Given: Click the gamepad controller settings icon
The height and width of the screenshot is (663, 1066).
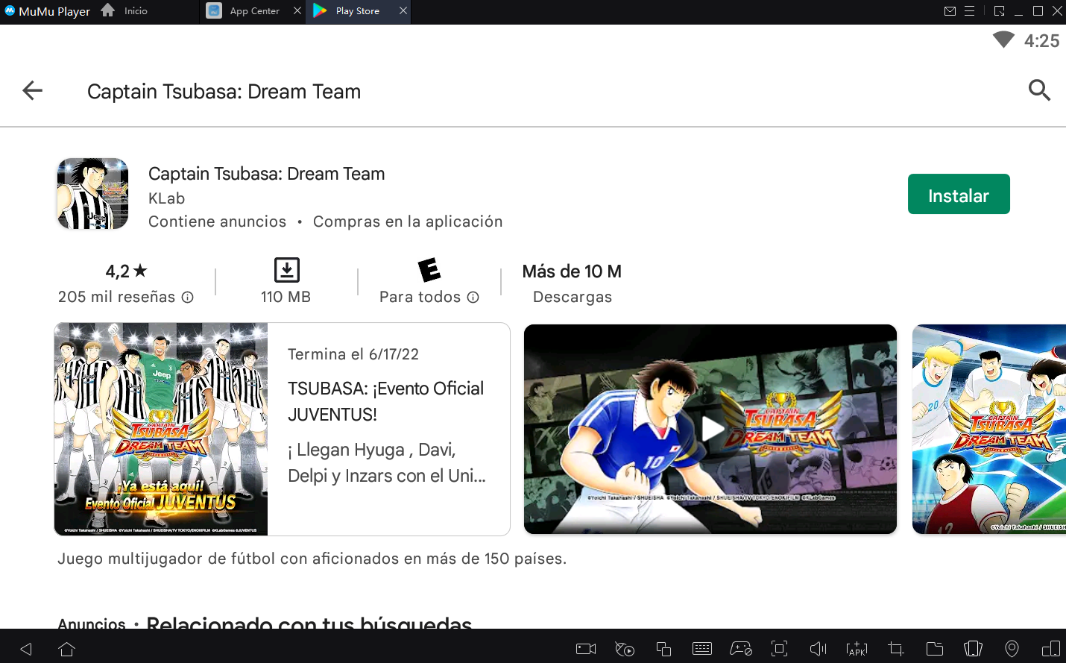Looking at the screenshot, I should (x=740, y=649).
